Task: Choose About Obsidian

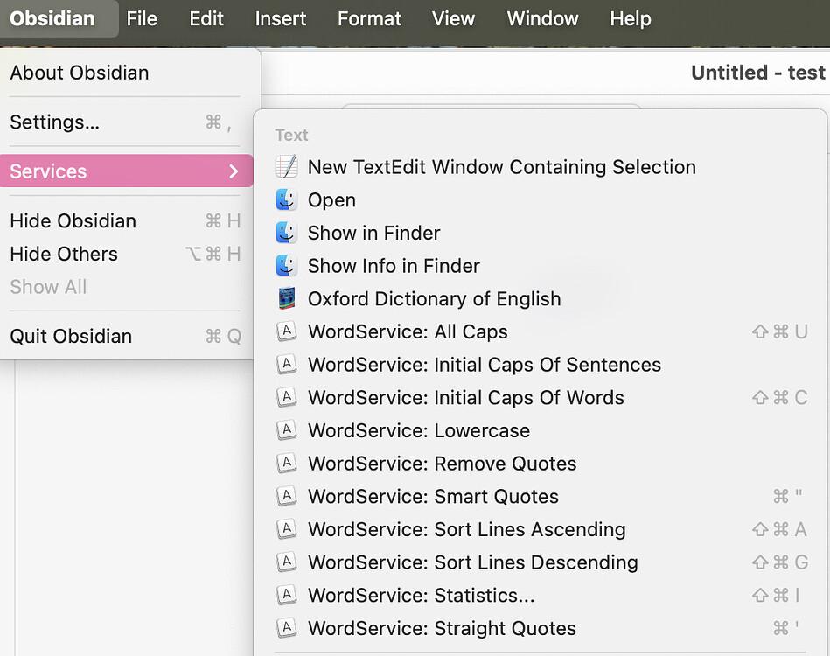Action: 80,73
